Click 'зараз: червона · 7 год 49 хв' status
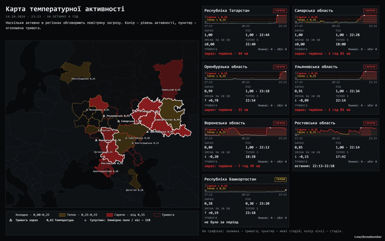 pyautogui.click(x=232, y=166)
